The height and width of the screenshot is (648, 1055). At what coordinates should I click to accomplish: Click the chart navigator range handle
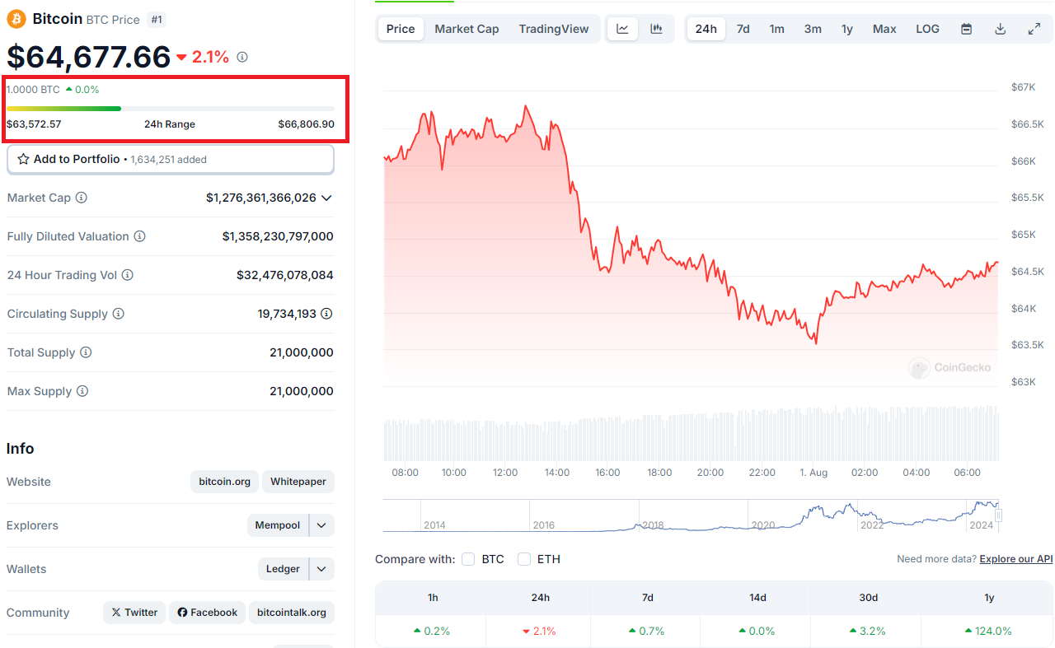(x=998, y=515)
